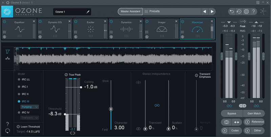Select the Imager module
The height and width of the screenshot is (137, 271).
click(x=162, y=29)
